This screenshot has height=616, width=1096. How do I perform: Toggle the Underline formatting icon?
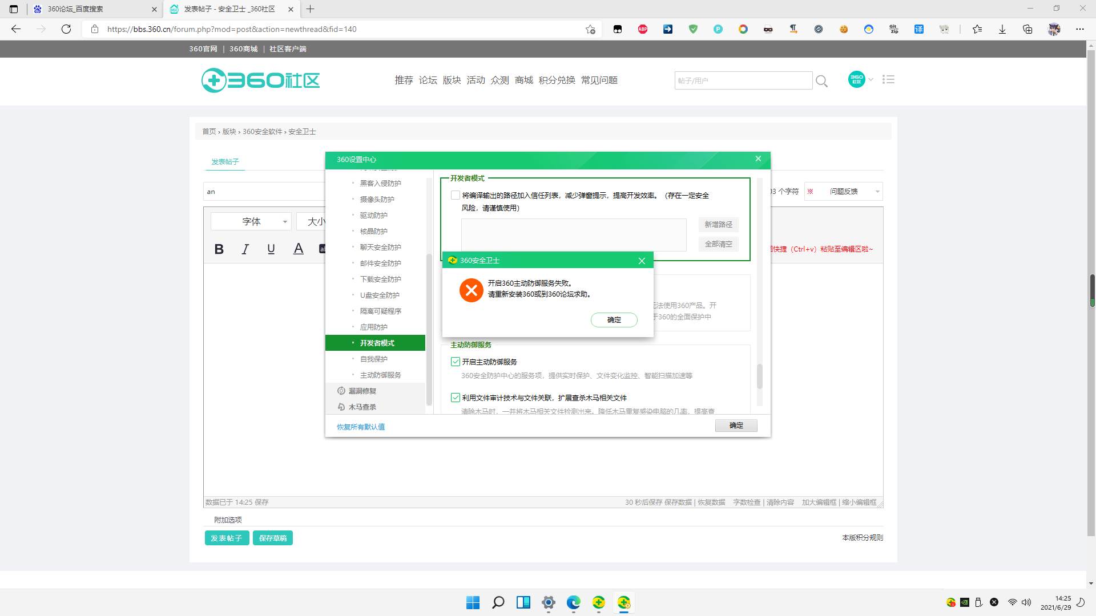[271, 249]
